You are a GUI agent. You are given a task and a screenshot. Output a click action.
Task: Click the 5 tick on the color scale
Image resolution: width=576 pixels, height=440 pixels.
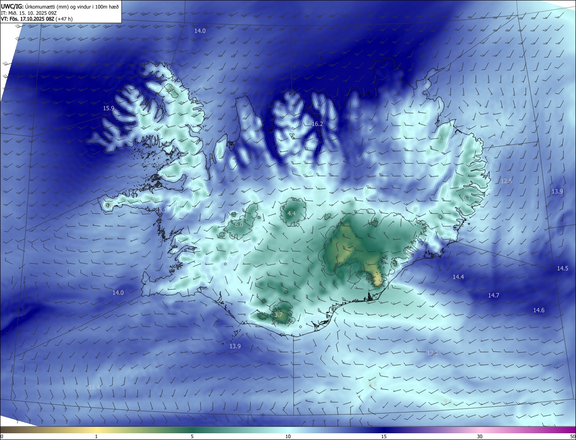pos(192,436)
